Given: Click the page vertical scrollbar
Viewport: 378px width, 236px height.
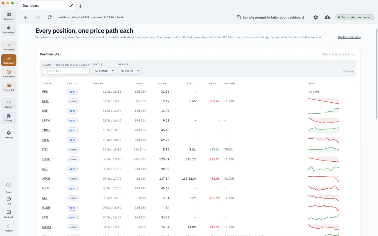Looking at the screenshot, I should 376,74.
